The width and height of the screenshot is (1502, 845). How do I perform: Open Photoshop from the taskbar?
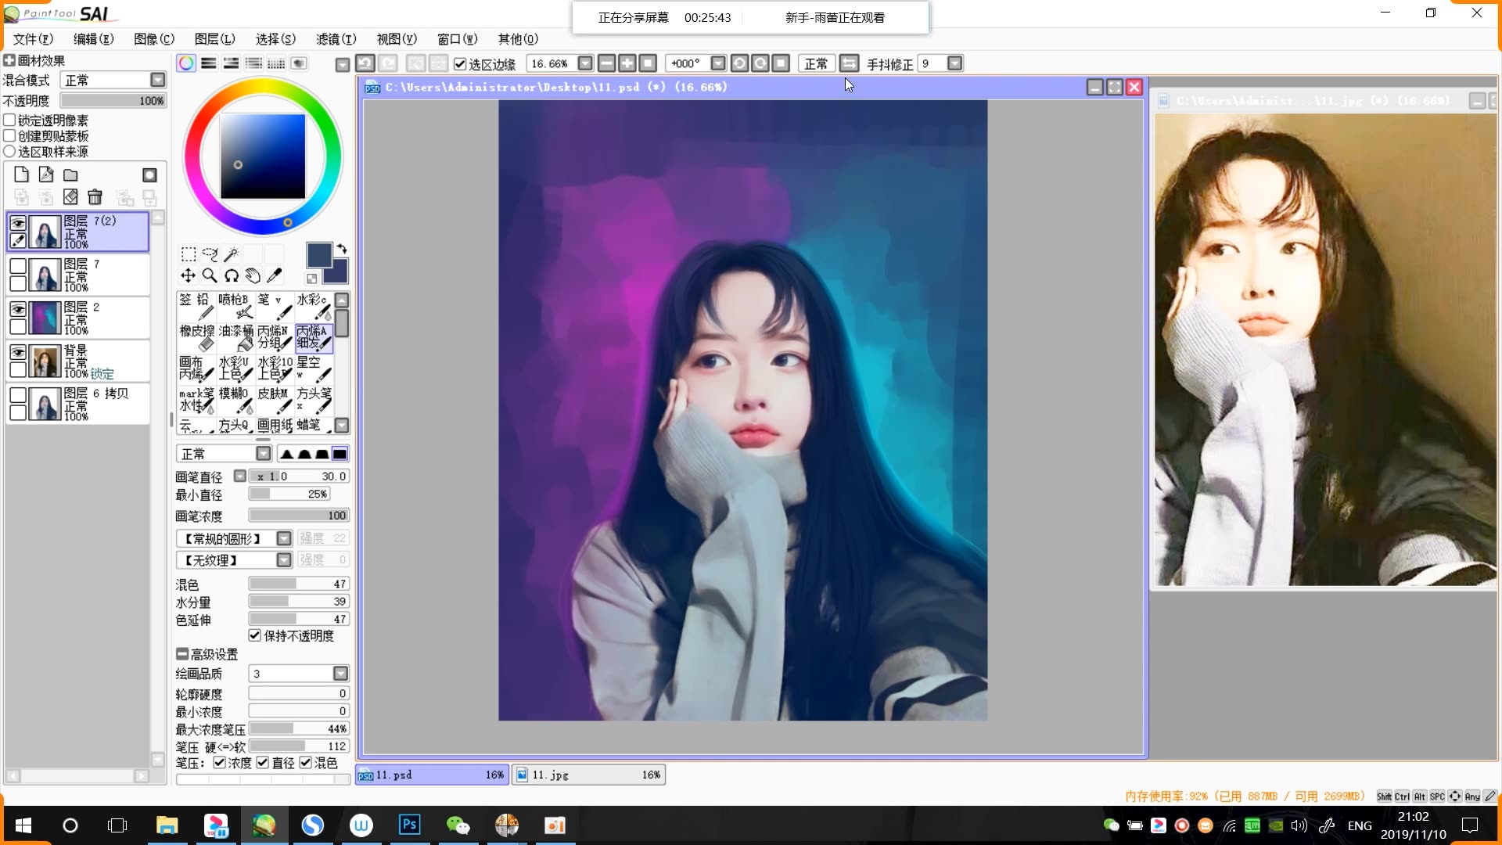409,825
